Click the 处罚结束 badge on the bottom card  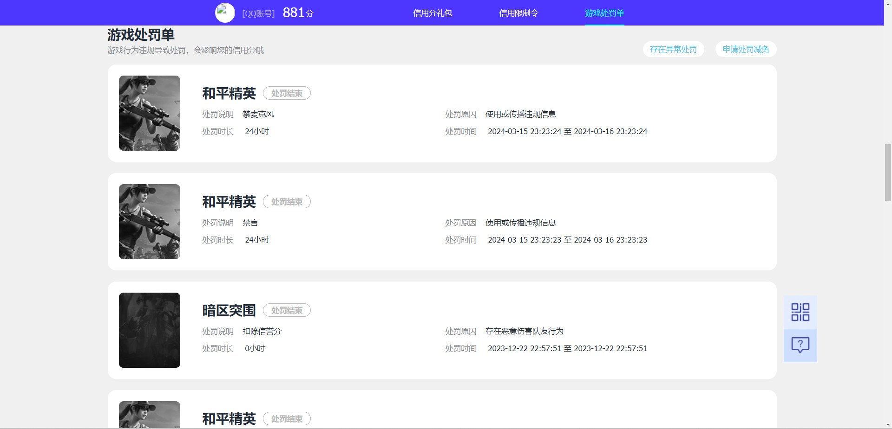[x=287, y=419]
